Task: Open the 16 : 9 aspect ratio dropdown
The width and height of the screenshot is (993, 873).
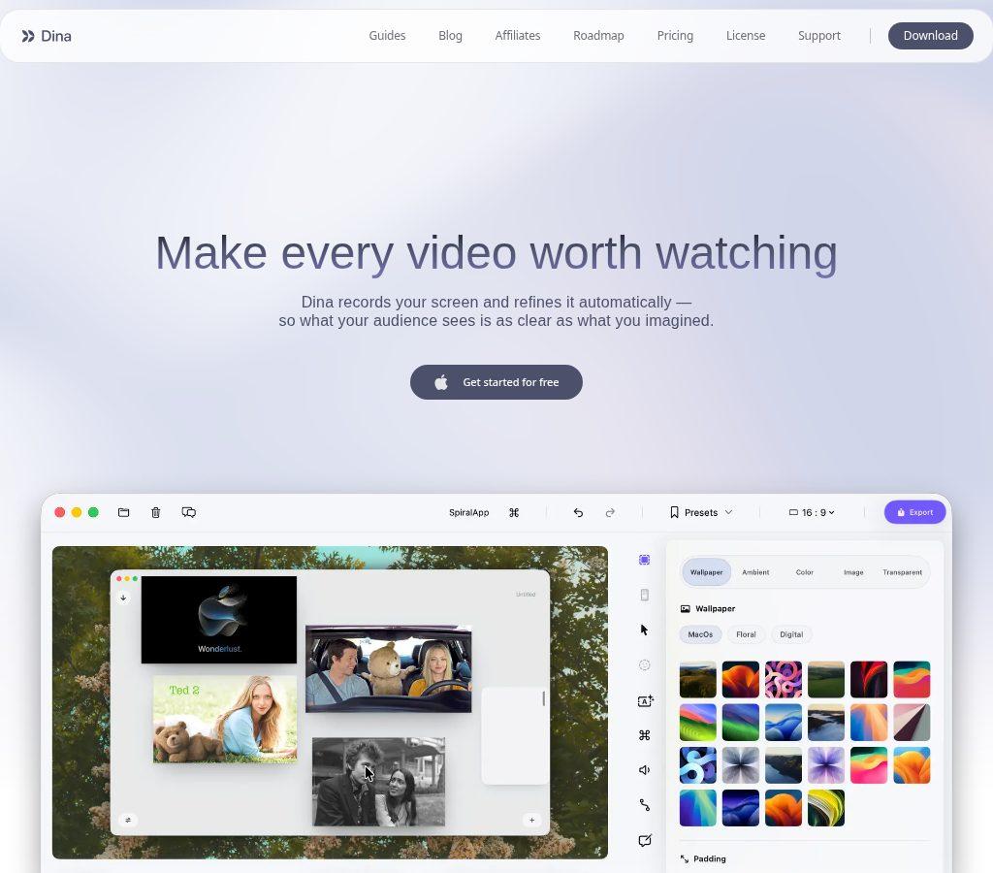Action: click(x=812, y=512)
